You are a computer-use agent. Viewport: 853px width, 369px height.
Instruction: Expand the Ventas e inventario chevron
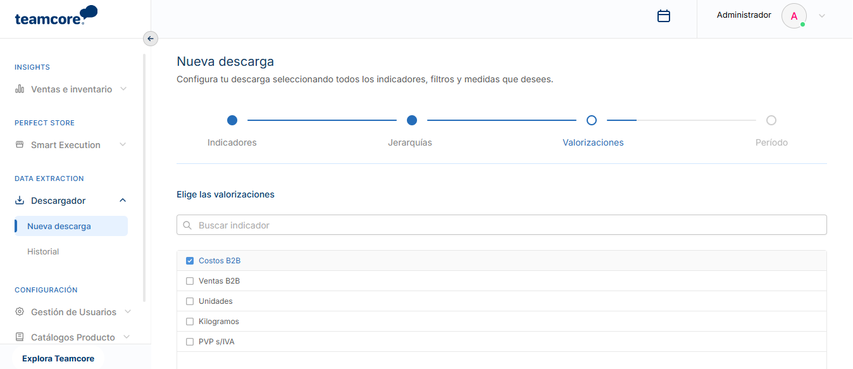coord(123,89)
